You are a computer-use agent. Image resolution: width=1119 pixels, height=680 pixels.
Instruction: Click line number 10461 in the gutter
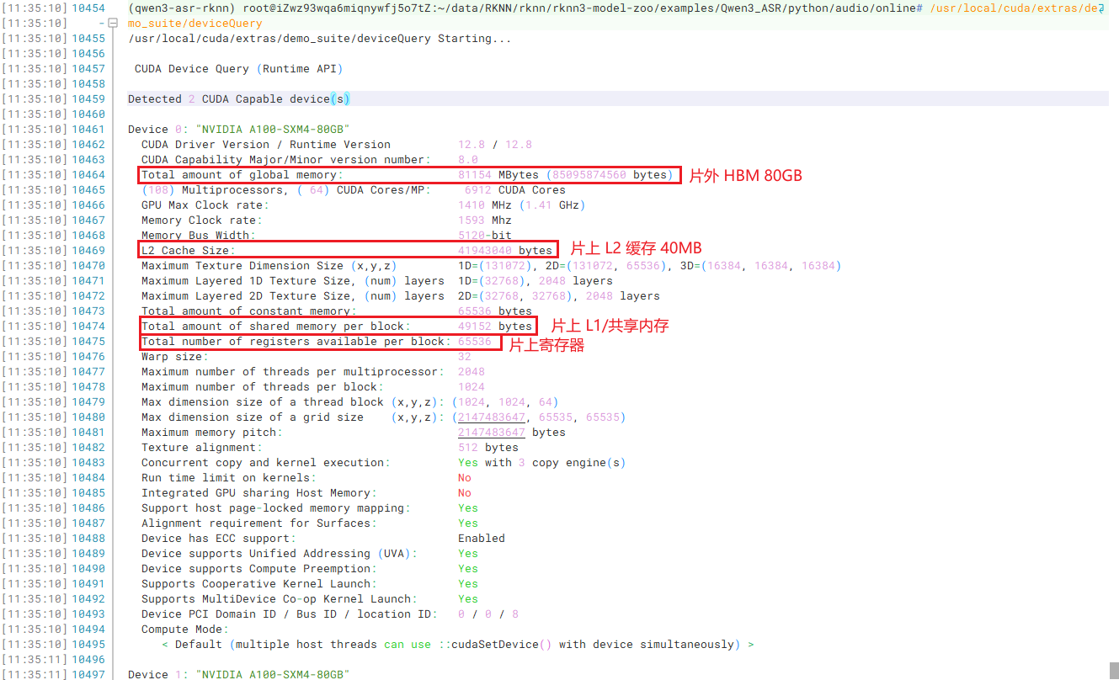pos(88,130)
